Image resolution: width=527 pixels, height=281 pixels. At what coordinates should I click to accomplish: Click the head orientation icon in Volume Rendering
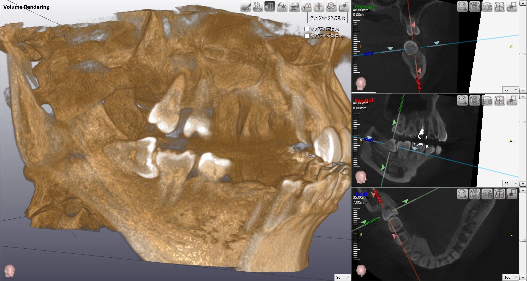pos(10,271)
